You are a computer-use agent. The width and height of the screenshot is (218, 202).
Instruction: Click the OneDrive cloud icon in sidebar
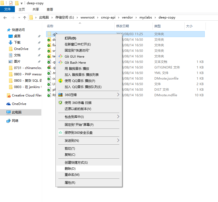coord(8,104)
